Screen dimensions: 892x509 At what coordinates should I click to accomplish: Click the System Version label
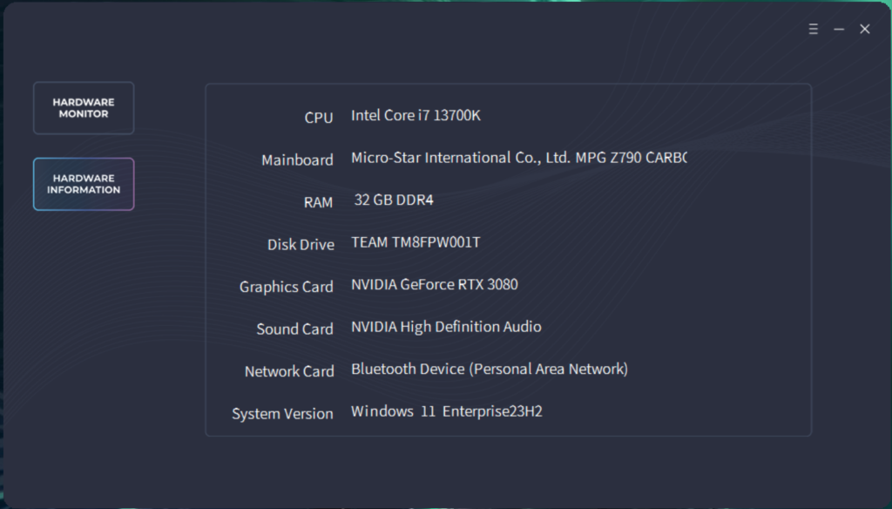pyautogui.click(x=282, y=414)
